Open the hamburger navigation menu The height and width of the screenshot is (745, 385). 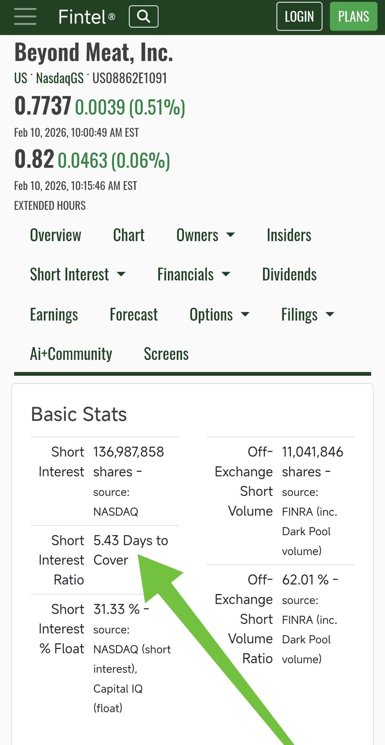point(25,17)
